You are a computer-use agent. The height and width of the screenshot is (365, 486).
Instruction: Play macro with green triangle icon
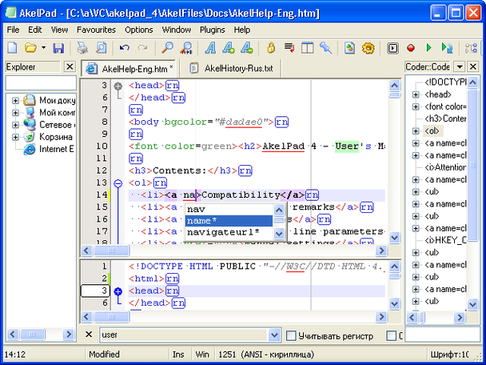tap(429, 48)
